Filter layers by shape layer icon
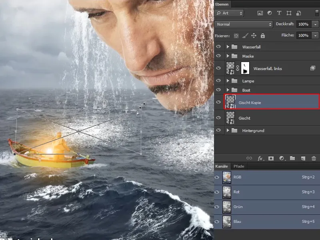The height and width of the screenshot is (240, 320). (289, 13)
